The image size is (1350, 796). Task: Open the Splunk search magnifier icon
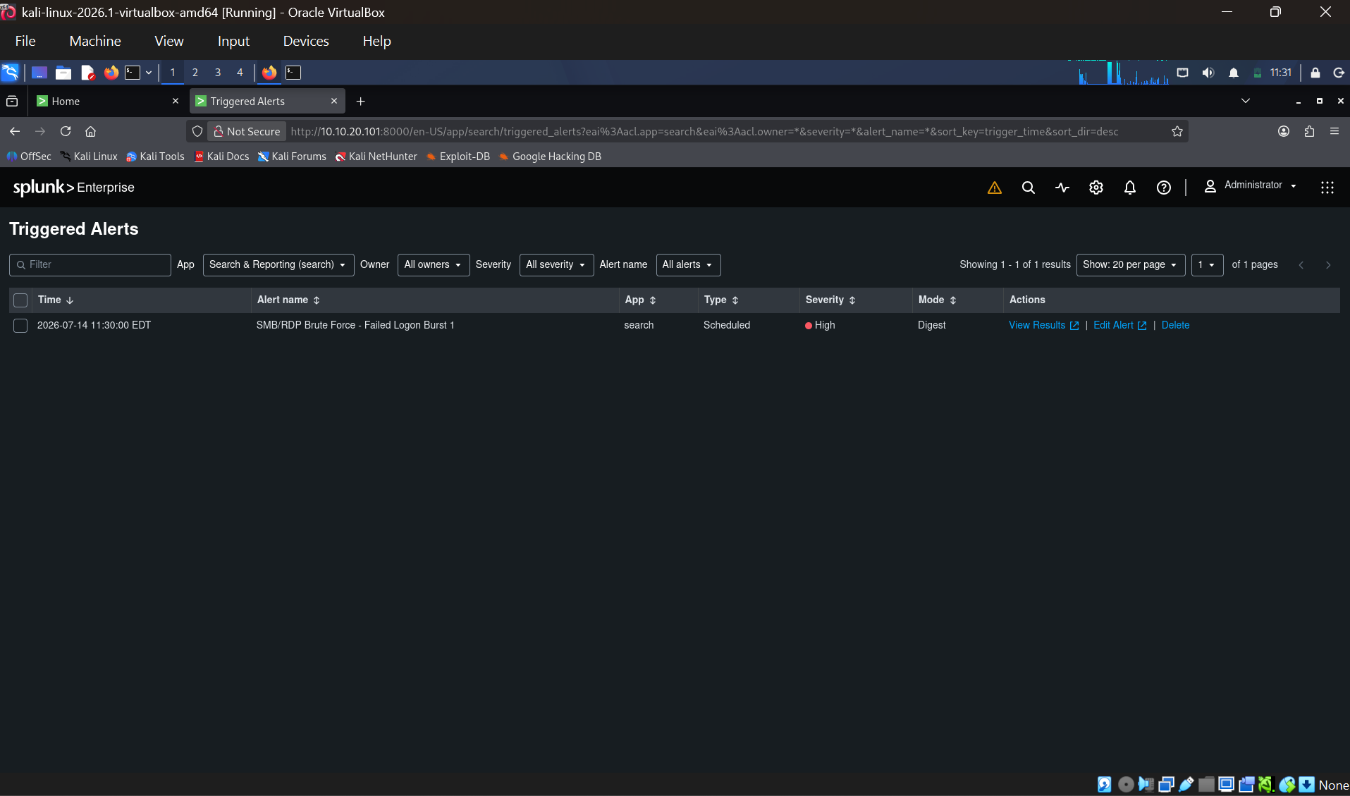pyautogui.click(x=1028, y=188)
